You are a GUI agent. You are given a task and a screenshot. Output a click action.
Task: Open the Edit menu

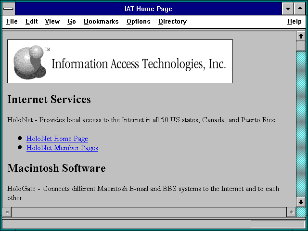click(x=31, y=21)
